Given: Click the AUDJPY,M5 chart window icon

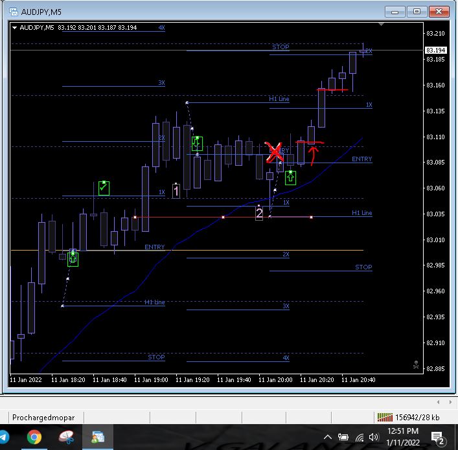Looking at the screenshot, I should (x=14, y=12).
